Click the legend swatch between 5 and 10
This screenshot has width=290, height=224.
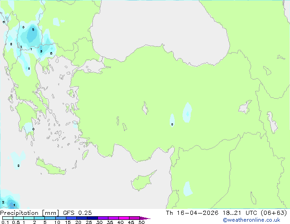click(50, 218)
